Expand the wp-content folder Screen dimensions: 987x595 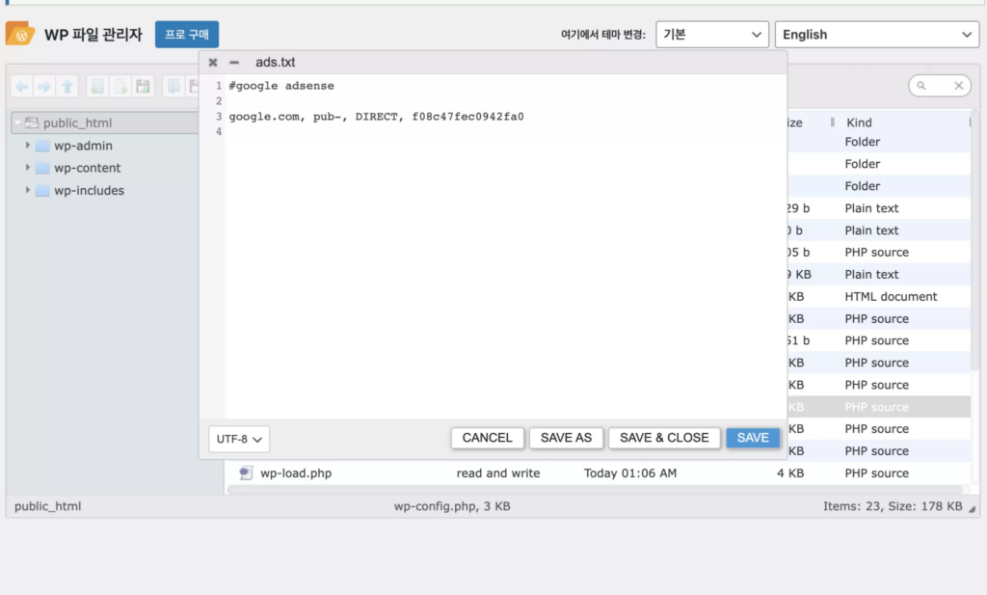click(x=28, y=168)
